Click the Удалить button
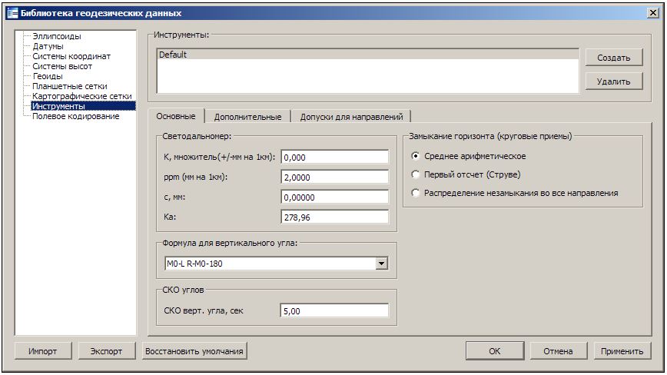The width and height of the screenshot is (667, 375). point(613,81)
